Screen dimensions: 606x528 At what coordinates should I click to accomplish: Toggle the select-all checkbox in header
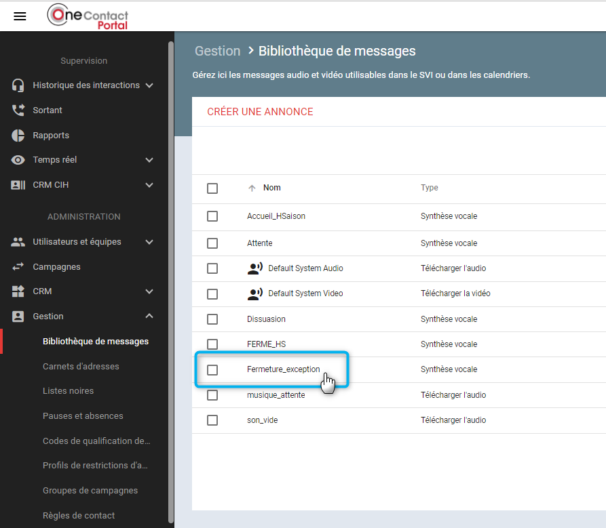(x=212, y=188)
